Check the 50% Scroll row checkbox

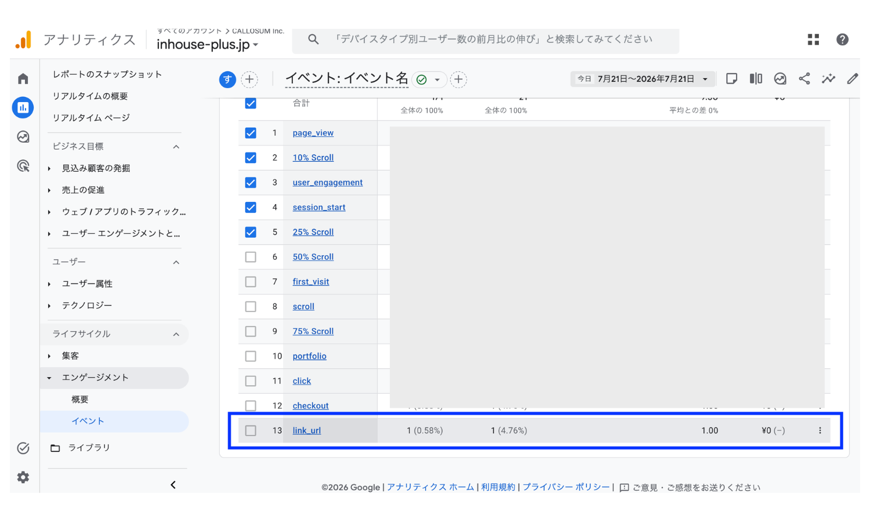[251, 257]
